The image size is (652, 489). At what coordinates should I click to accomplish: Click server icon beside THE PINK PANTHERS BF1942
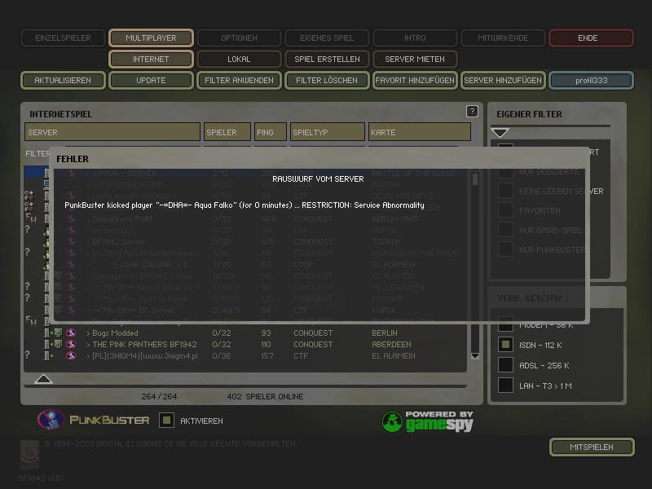[57, 345]
